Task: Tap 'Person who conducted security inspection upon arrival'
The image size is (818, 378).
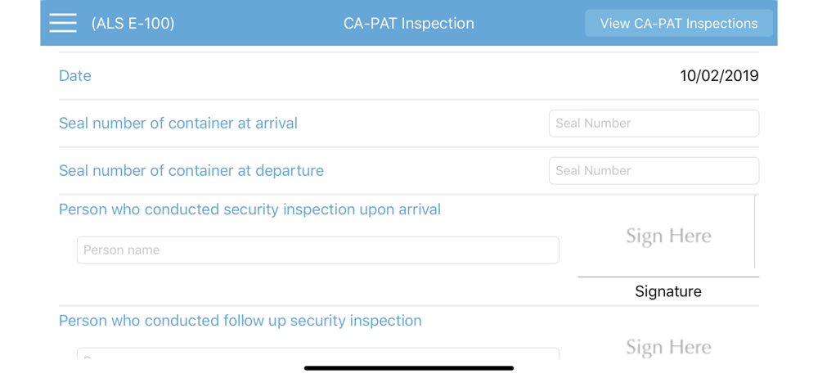Action: pos(249,209)
